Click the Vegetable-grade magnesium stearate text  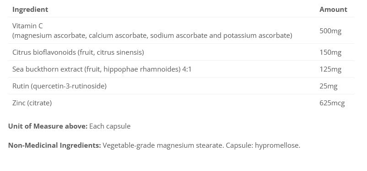click(163, 145)
